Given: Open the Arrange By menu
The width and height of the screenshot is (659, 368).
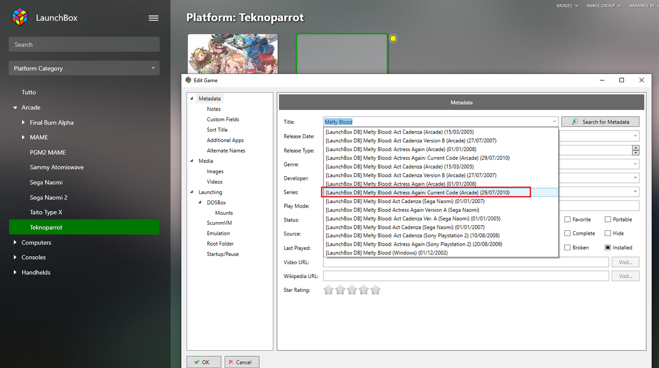Looking at the screenshot, I should (644, 6).
